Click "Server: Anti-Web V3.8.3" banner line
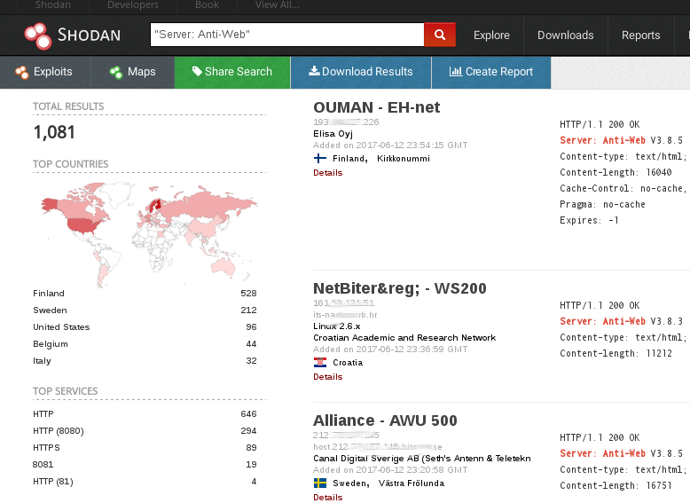The width and height of the screenshot is (690, 503). (622, 322)
